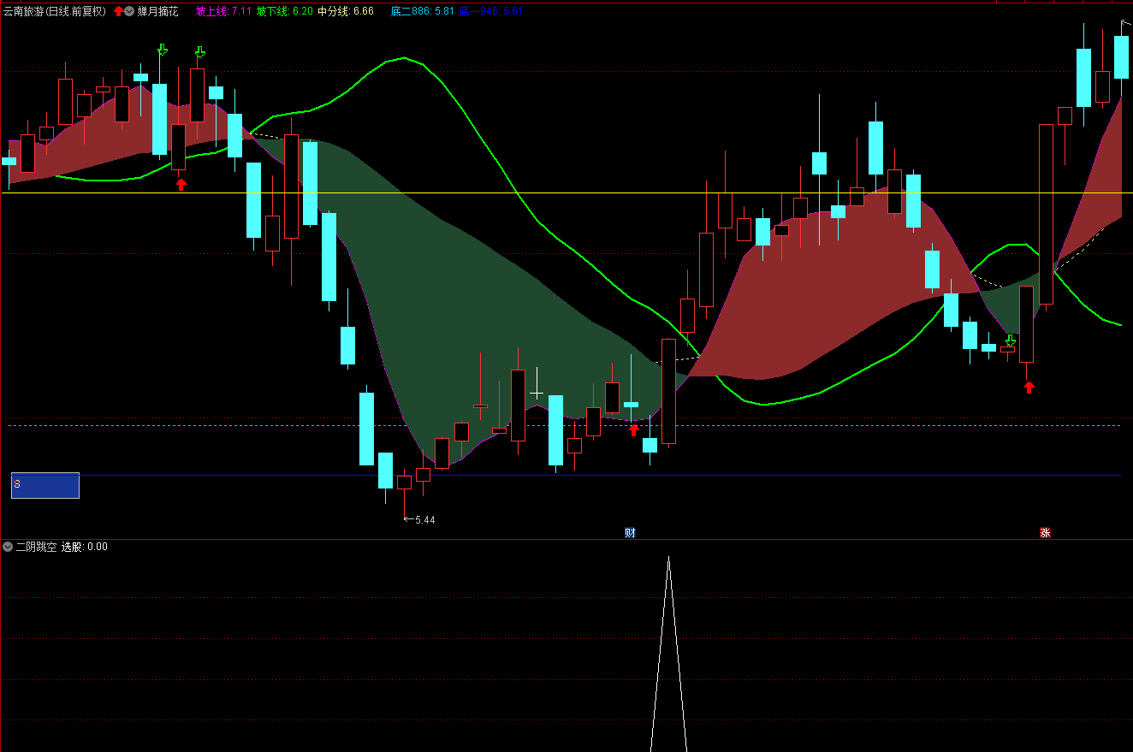This screenshot has height=752, width=1133.
Task: Click the 选股: 0.00 value
Action: pyautogui.click(x=85, y=547)
